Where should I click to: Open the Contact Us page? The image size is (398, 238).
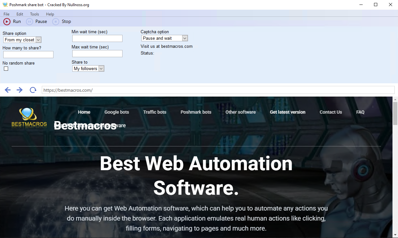click(331, 112)
